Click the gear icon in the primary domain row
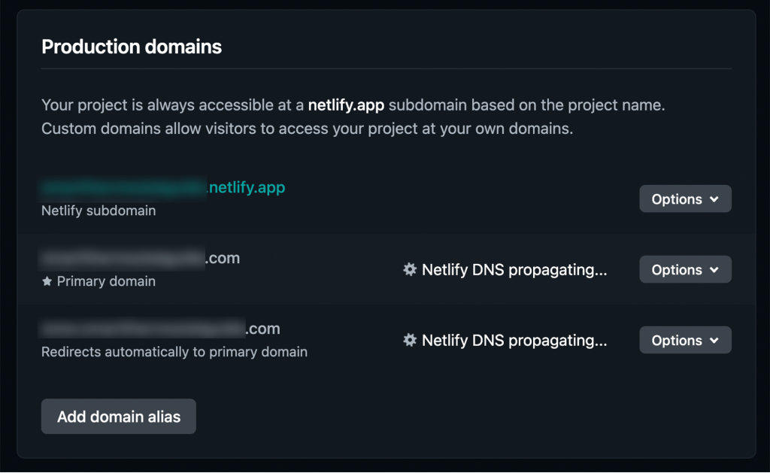The width and height of the screenshot is (770, 473). 410,270
